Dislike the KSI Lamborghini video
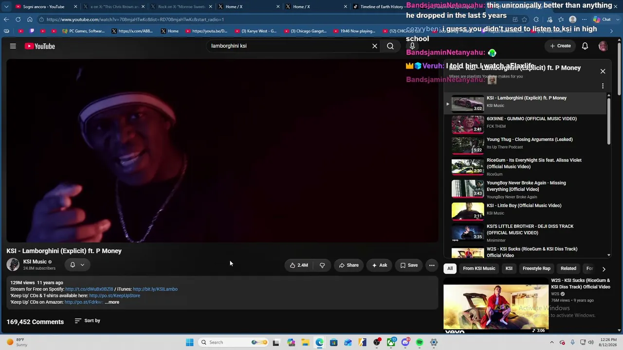The height and width of the screenshot is (350, 623). coord(322,265)
